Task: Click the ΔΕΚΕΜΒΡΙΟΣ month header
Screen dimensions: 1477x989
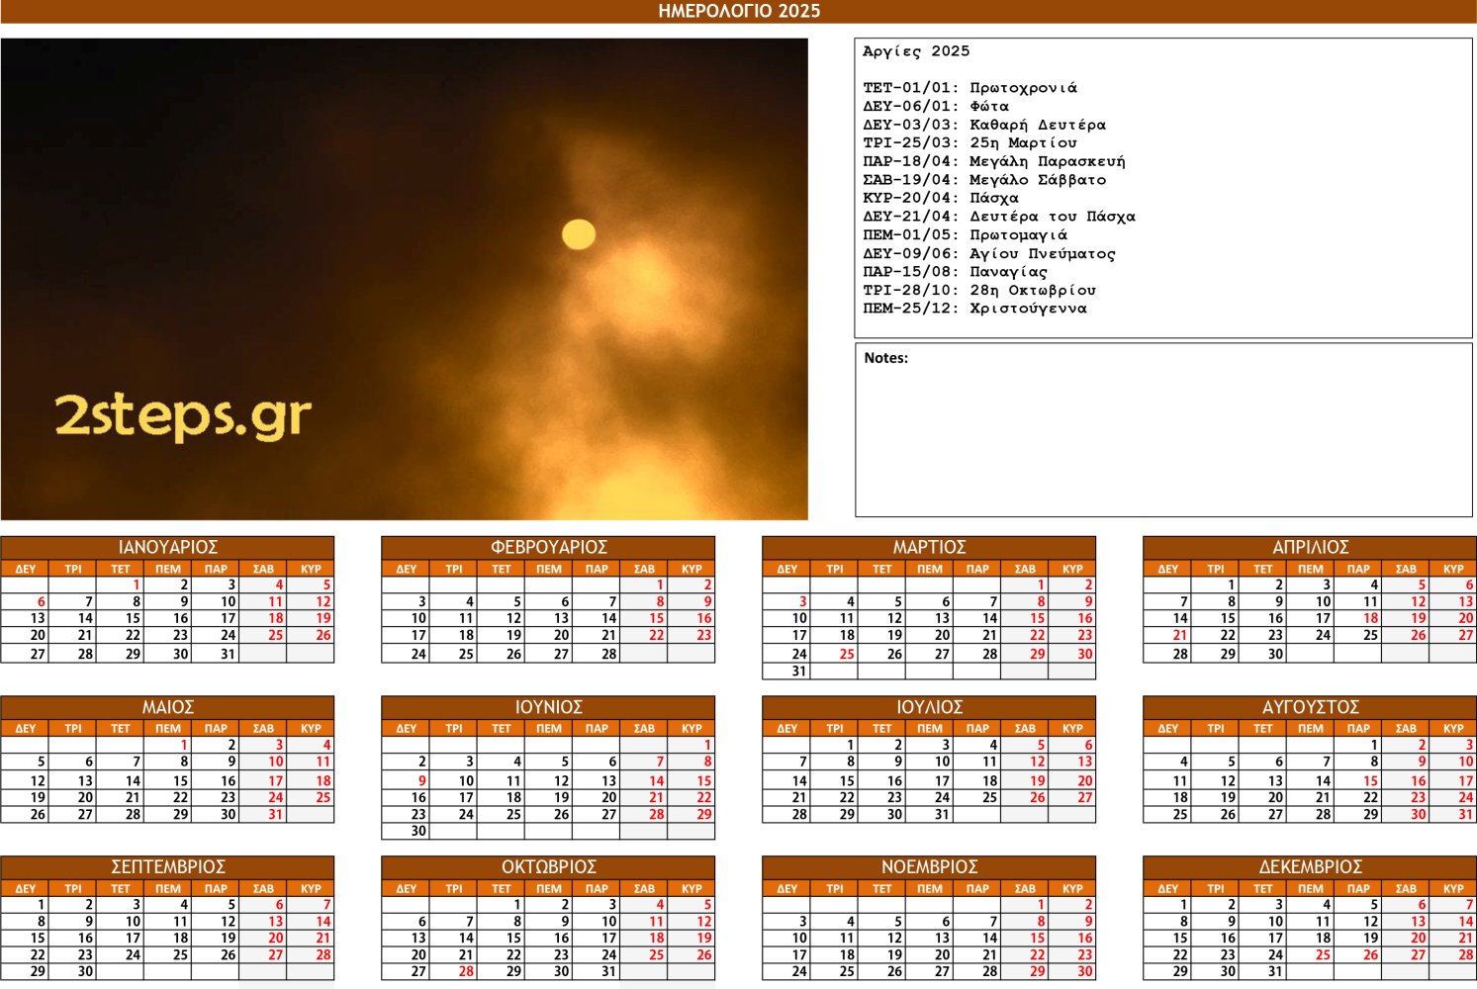Action: (1310, 867)
